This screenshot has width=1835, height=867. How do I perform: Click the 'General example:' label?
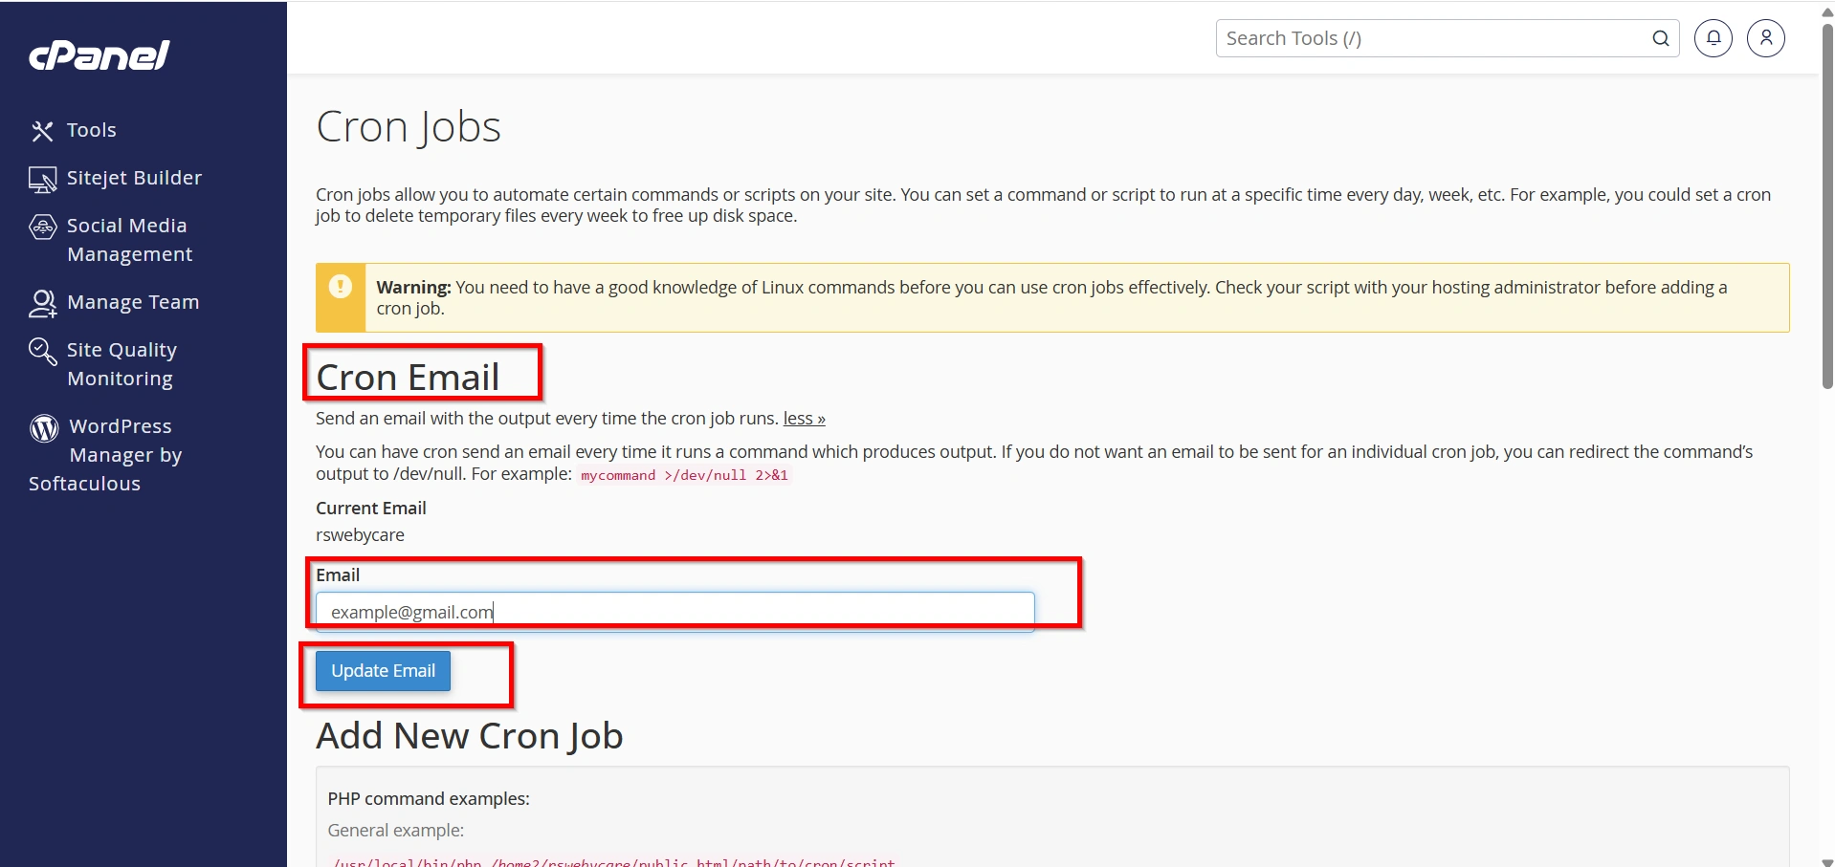click(395, 830)
